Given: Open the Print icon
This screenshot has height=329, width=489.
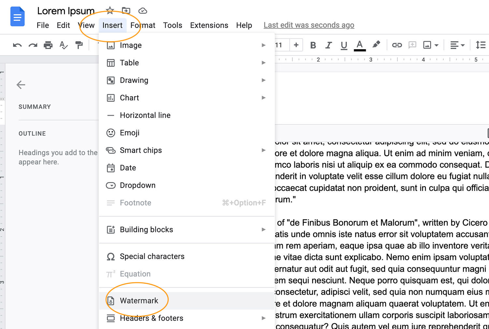Looking at the screenshot, I should pyautogui.click(x=48, y=45).
